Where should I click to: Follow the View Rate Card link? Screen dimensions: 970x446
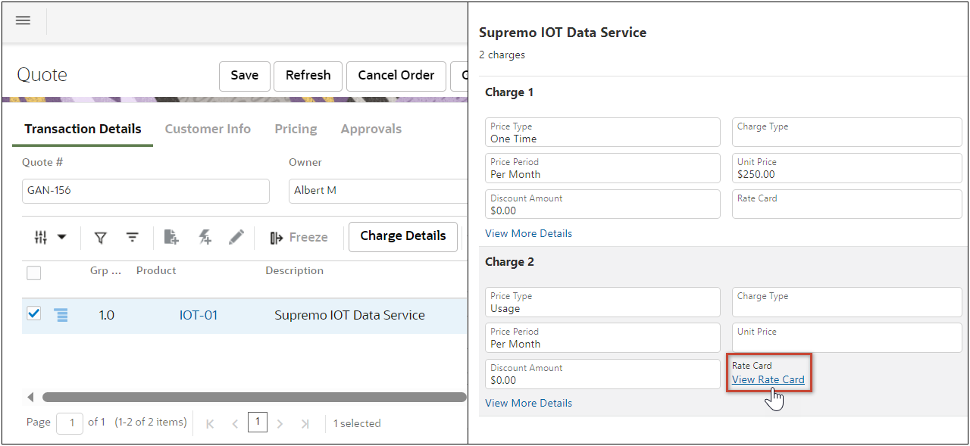(x=768, y=379)
